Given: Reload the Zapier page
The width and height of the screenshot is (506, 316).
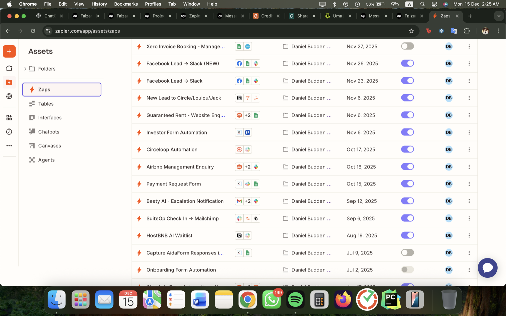Looking at the screenshot, I should click(x=33, y=31).
